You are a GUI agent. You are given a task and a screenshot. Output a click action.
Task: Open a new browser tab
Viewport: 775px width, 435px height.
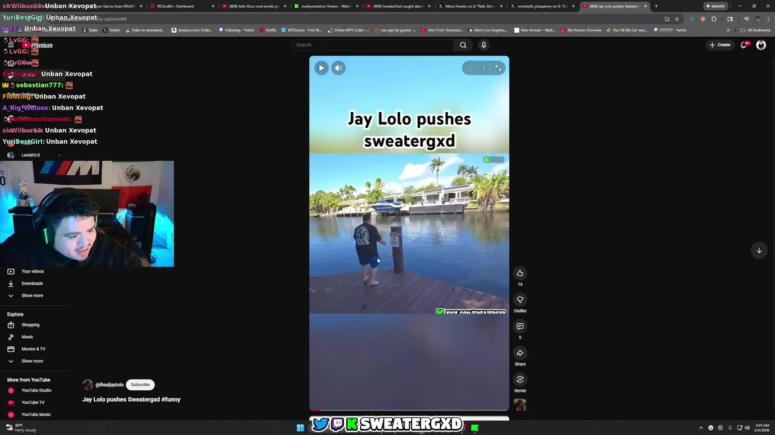656,6
